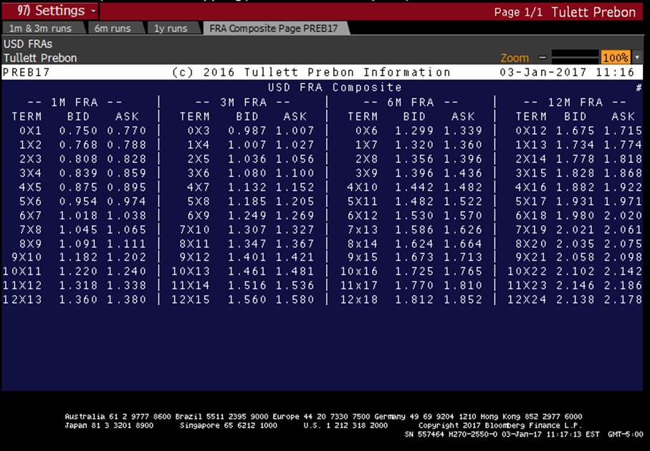The image size is (650, 451).
Task: Click the # symbol beside the composite title
Action: point(639,87)
